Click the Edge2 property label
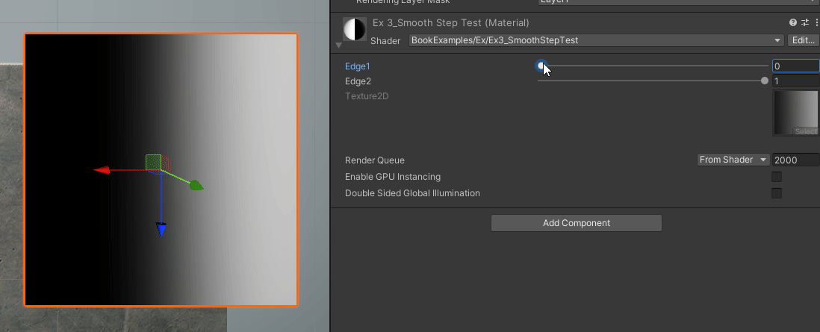Viewport: 820px width, 332px height. click(358, 81)
